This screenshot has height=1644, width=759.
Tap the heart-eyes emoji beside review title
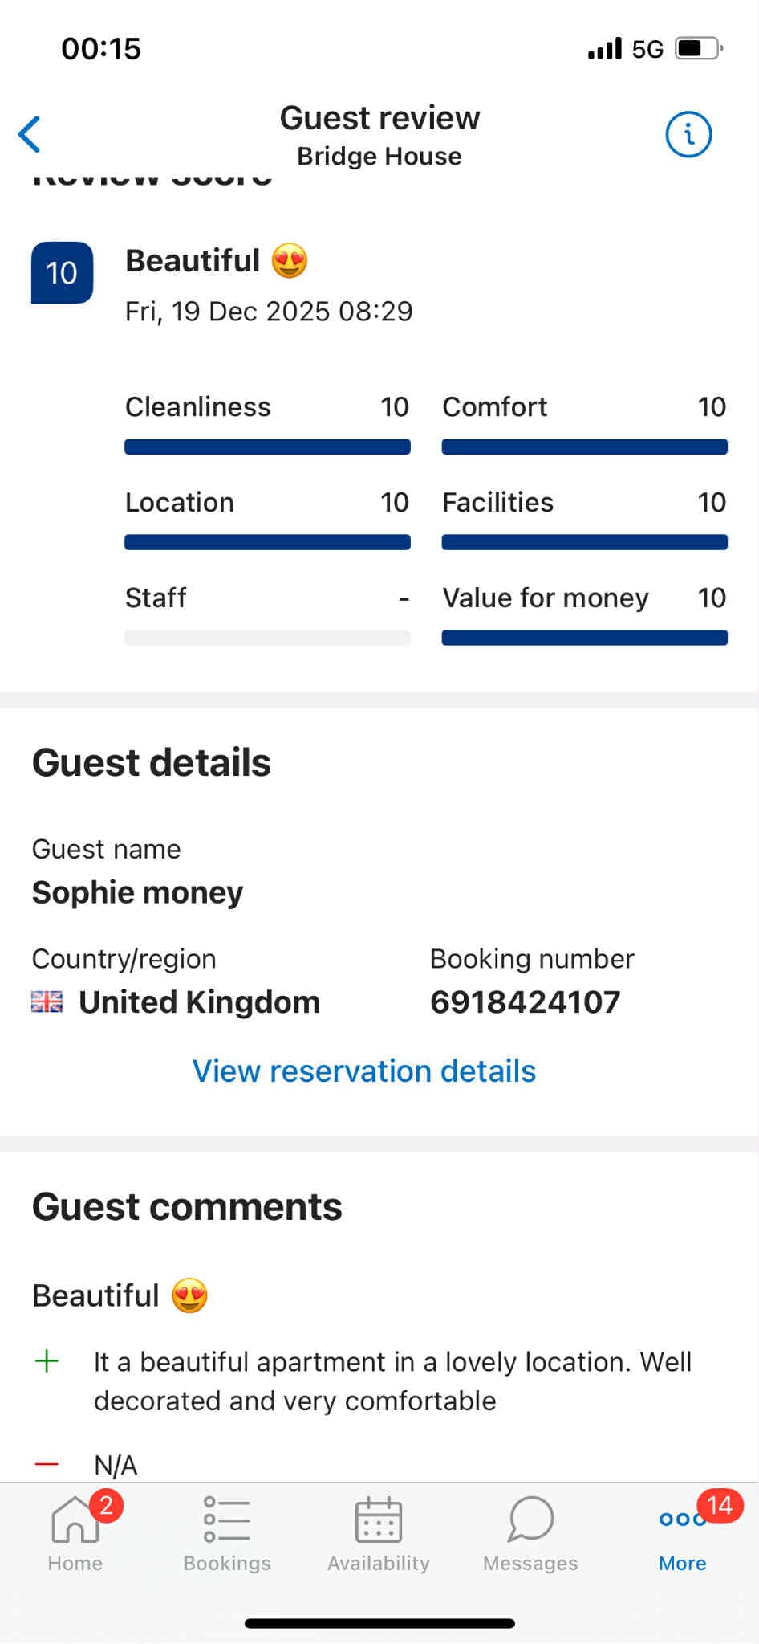coord(290,261)
